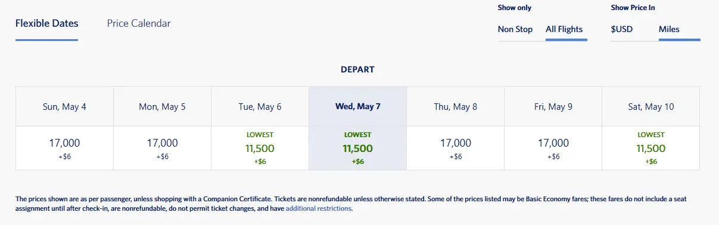This screenshot has height=225, width=719.
Task: Choose lowest 11,500 fare on Tuesday
Action: point(260,148)
